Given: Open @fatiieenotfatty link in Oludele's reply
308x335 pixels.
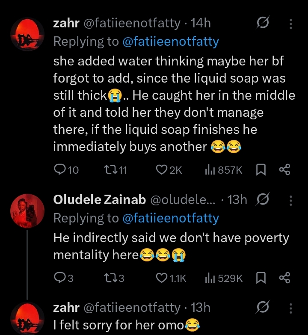Looking at the screenshot, I should (171, 218).
